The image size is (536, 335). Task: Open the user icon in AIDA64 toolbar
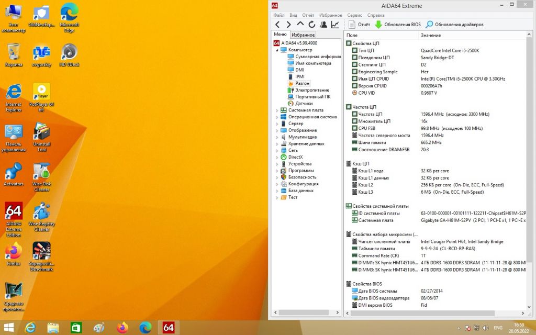(x=323, y=25)
